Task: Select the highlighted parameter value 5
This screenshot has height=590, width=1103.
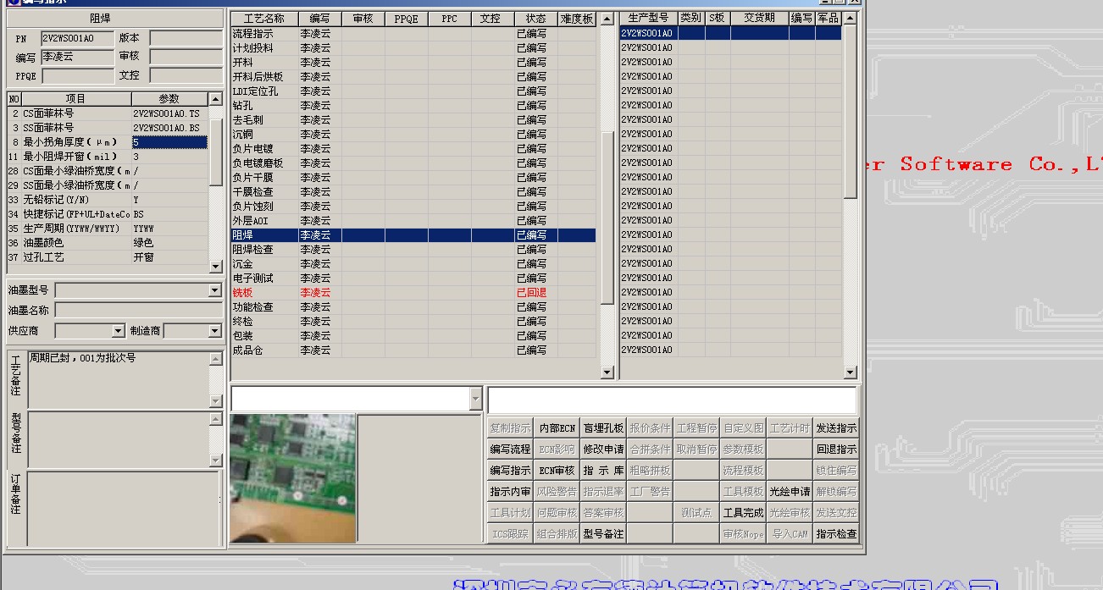Action: (169, 142)
